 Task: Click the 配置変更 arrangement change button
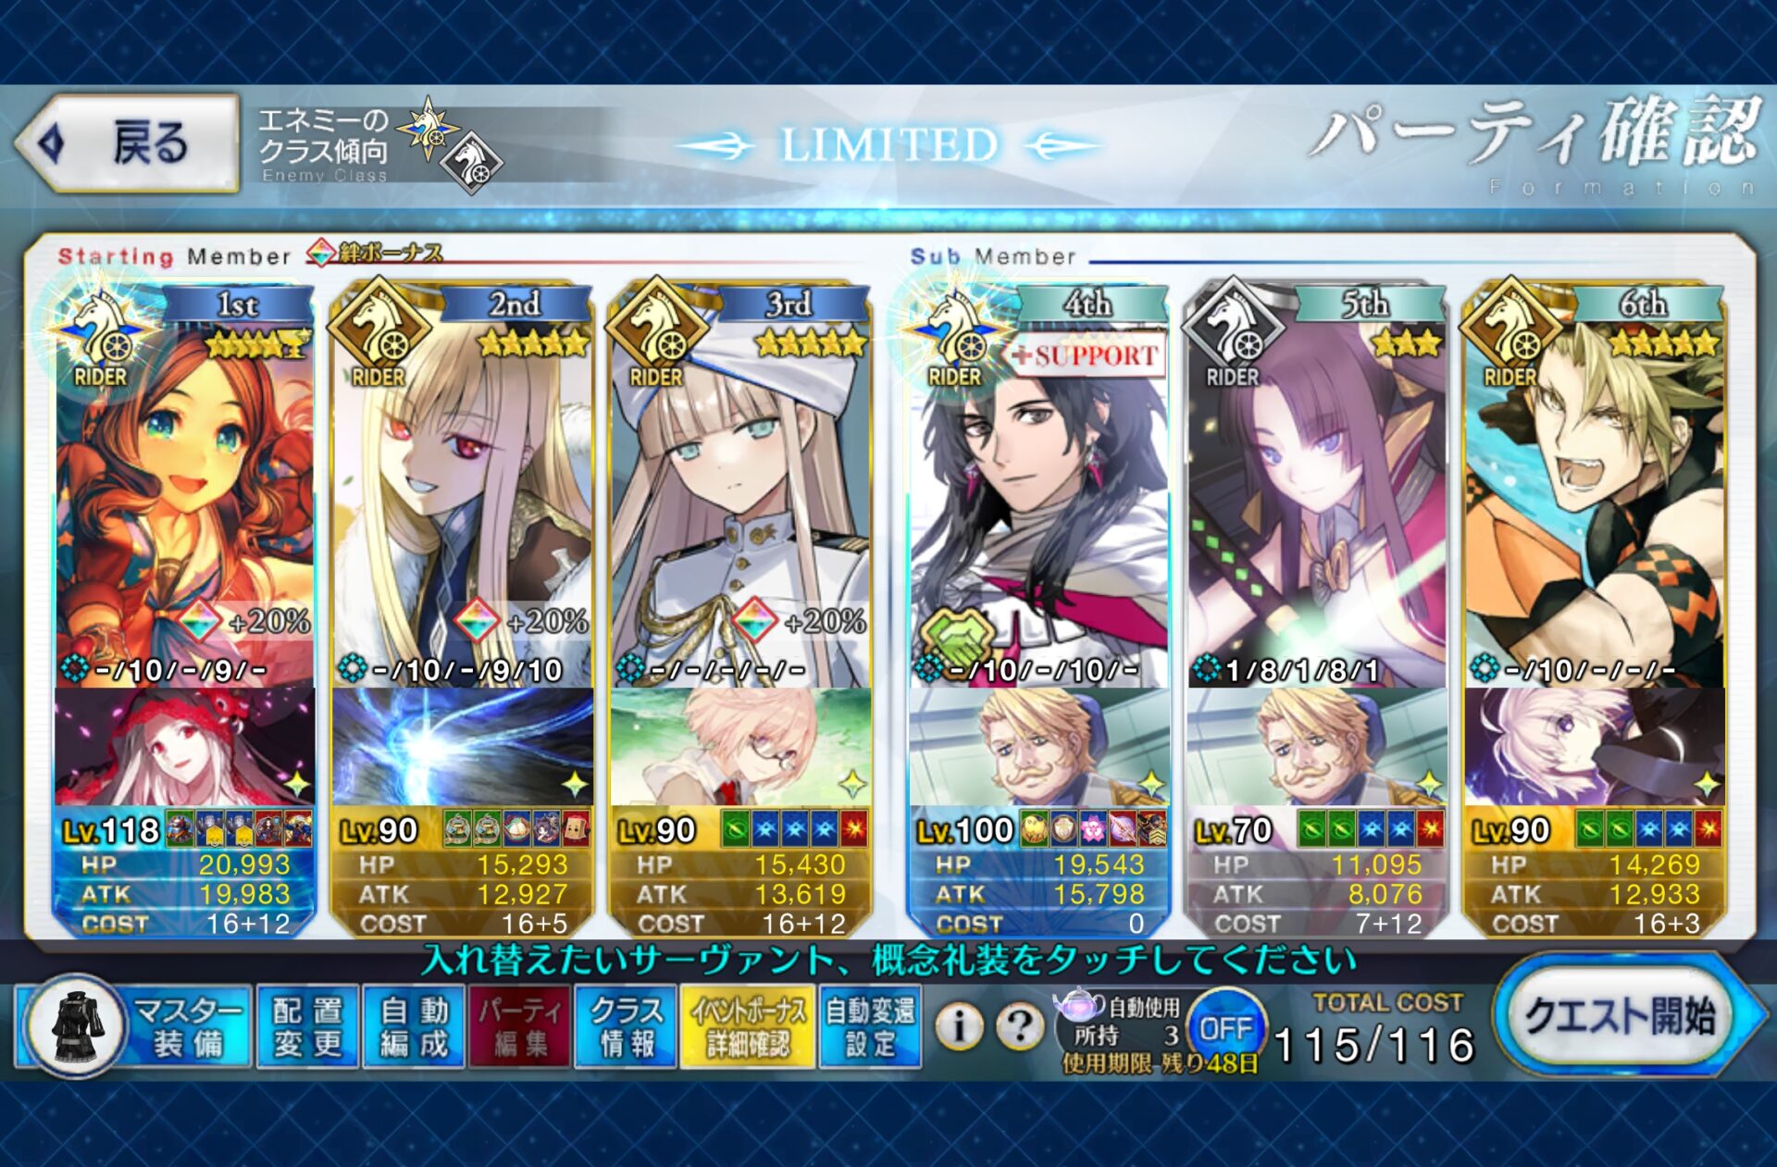[307, 1026]
